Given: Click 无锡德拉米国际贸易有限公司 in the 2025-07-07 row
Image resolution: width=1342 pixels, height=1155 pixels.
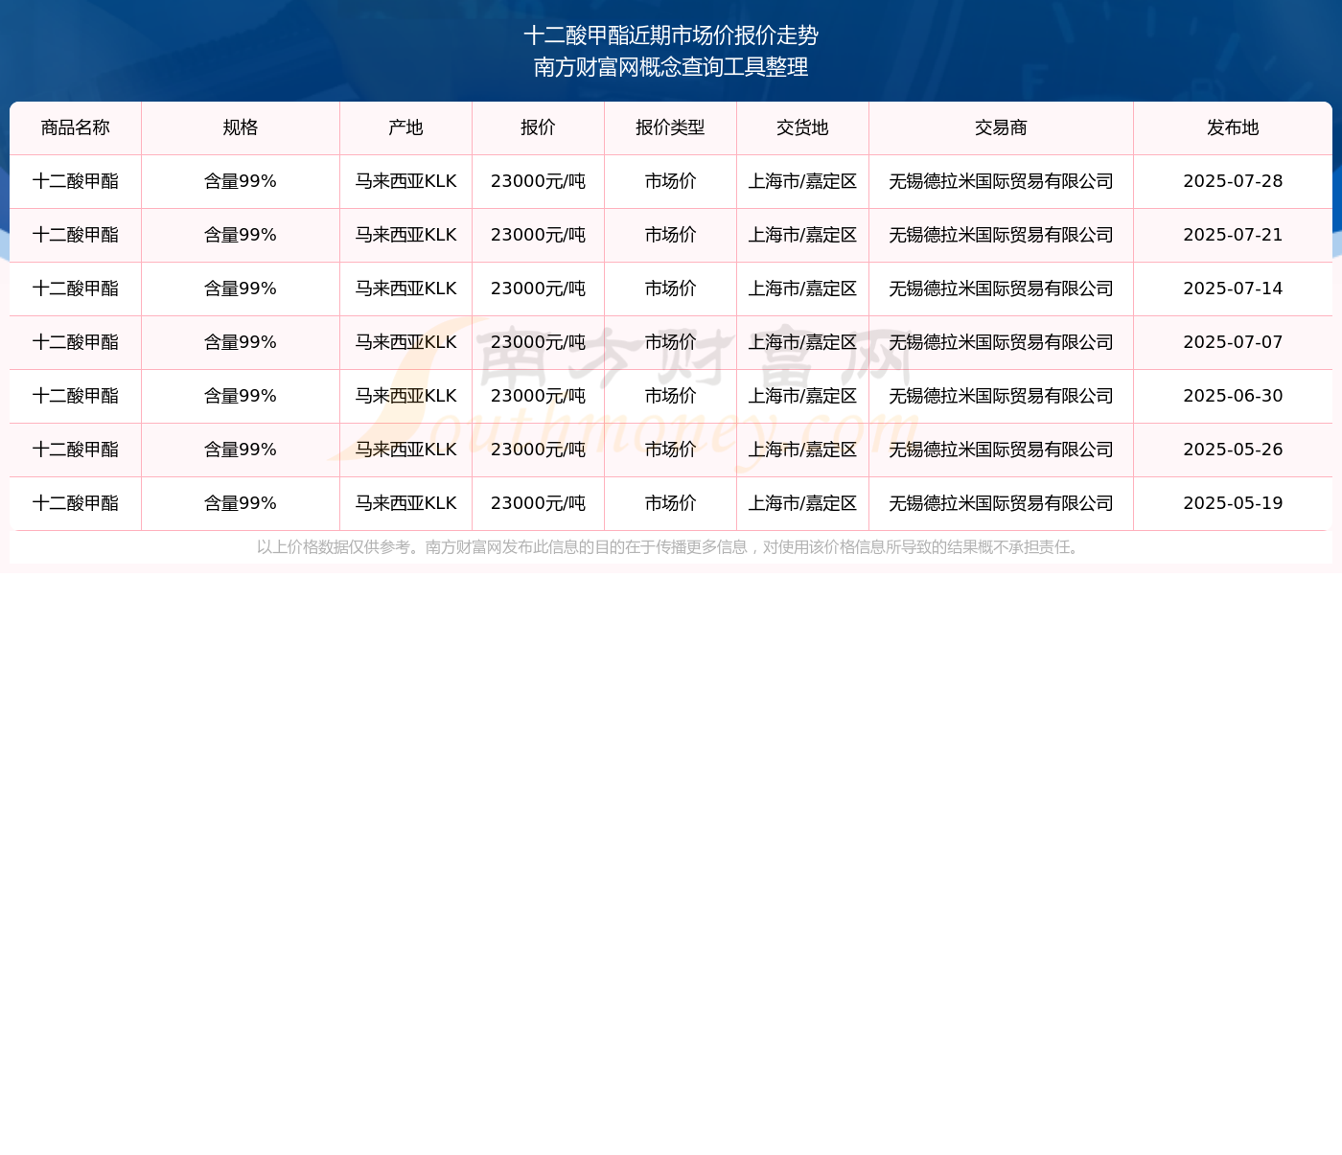Looking at the screenshot, I should pos(1001,342).
